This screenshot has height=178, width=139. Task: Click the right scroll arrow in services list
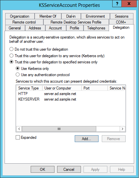(x=122, y=129)
